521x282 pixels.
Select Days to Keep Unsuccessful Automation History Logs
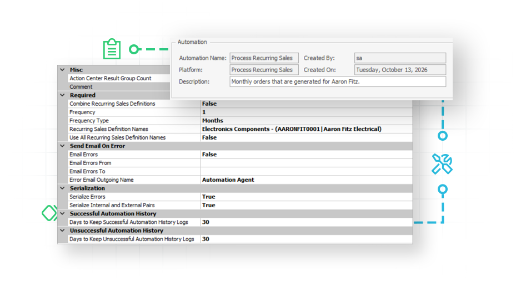click(132, 239)
